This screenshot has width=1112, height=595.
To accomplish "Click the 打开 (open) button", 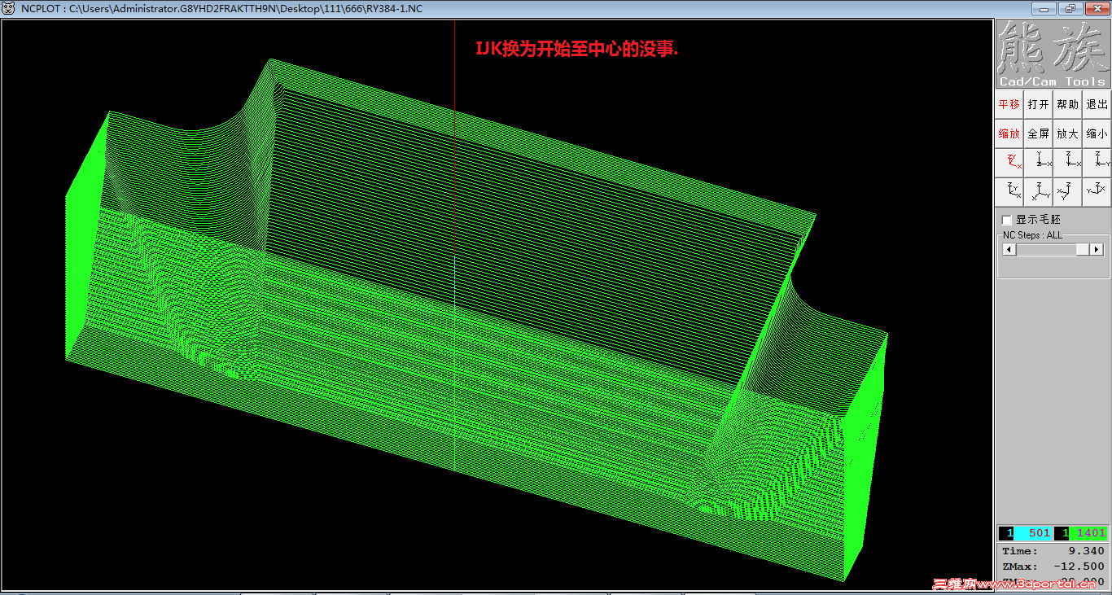I will [1038, 104].
